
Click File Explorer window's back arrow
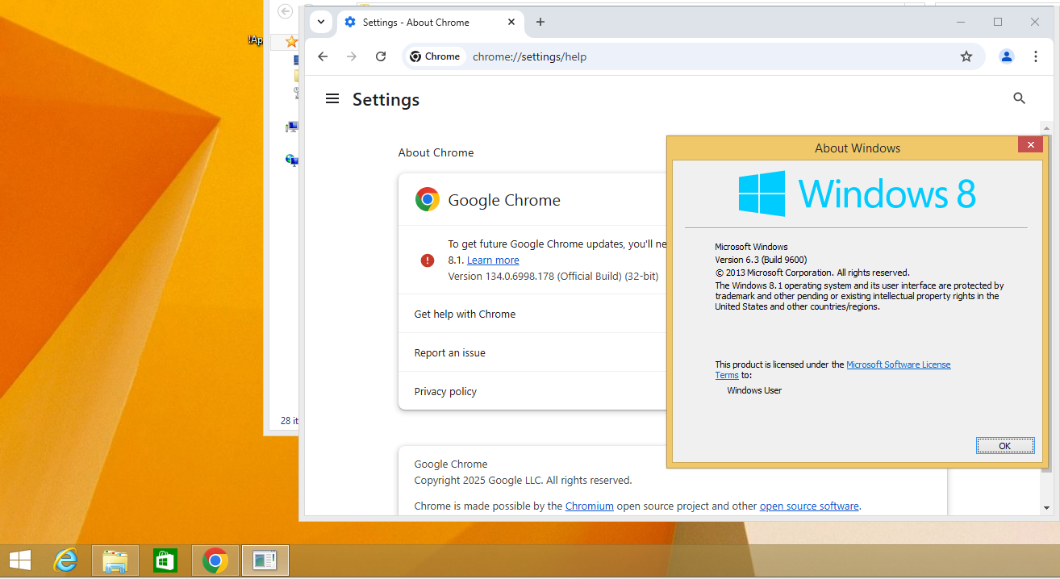pyautogui.click(x=285, y=12)
